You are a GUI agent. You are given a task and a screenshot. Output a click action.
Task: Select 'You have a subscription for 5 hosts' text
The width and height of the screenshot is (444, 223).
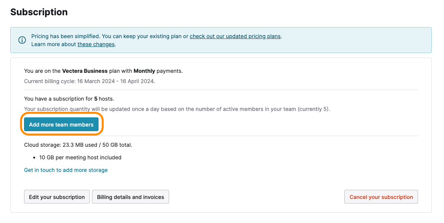click(69, 99)
